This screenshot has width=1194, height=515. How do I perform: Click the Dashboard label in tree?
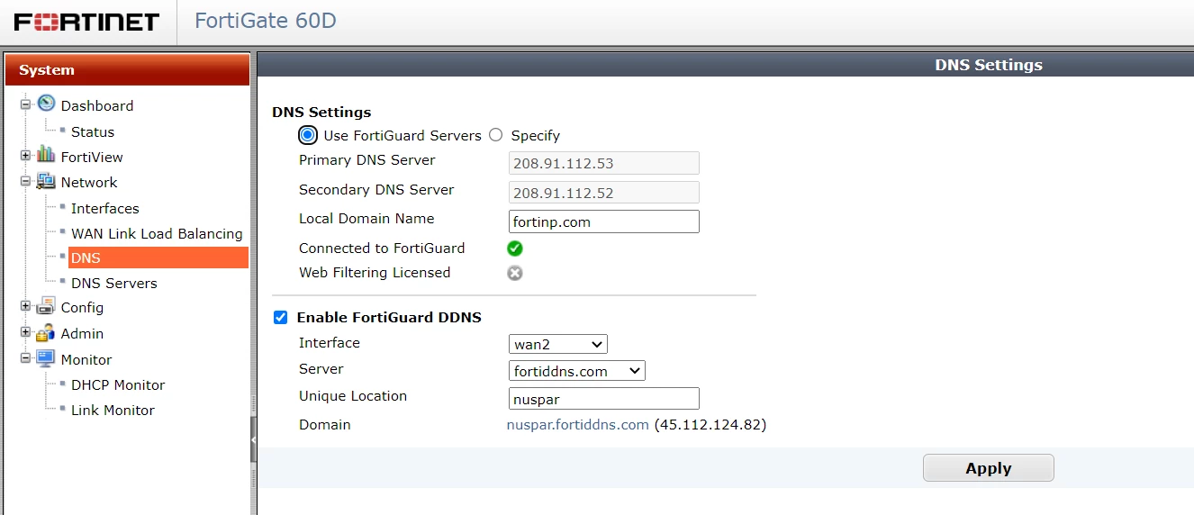coord(97,105)
